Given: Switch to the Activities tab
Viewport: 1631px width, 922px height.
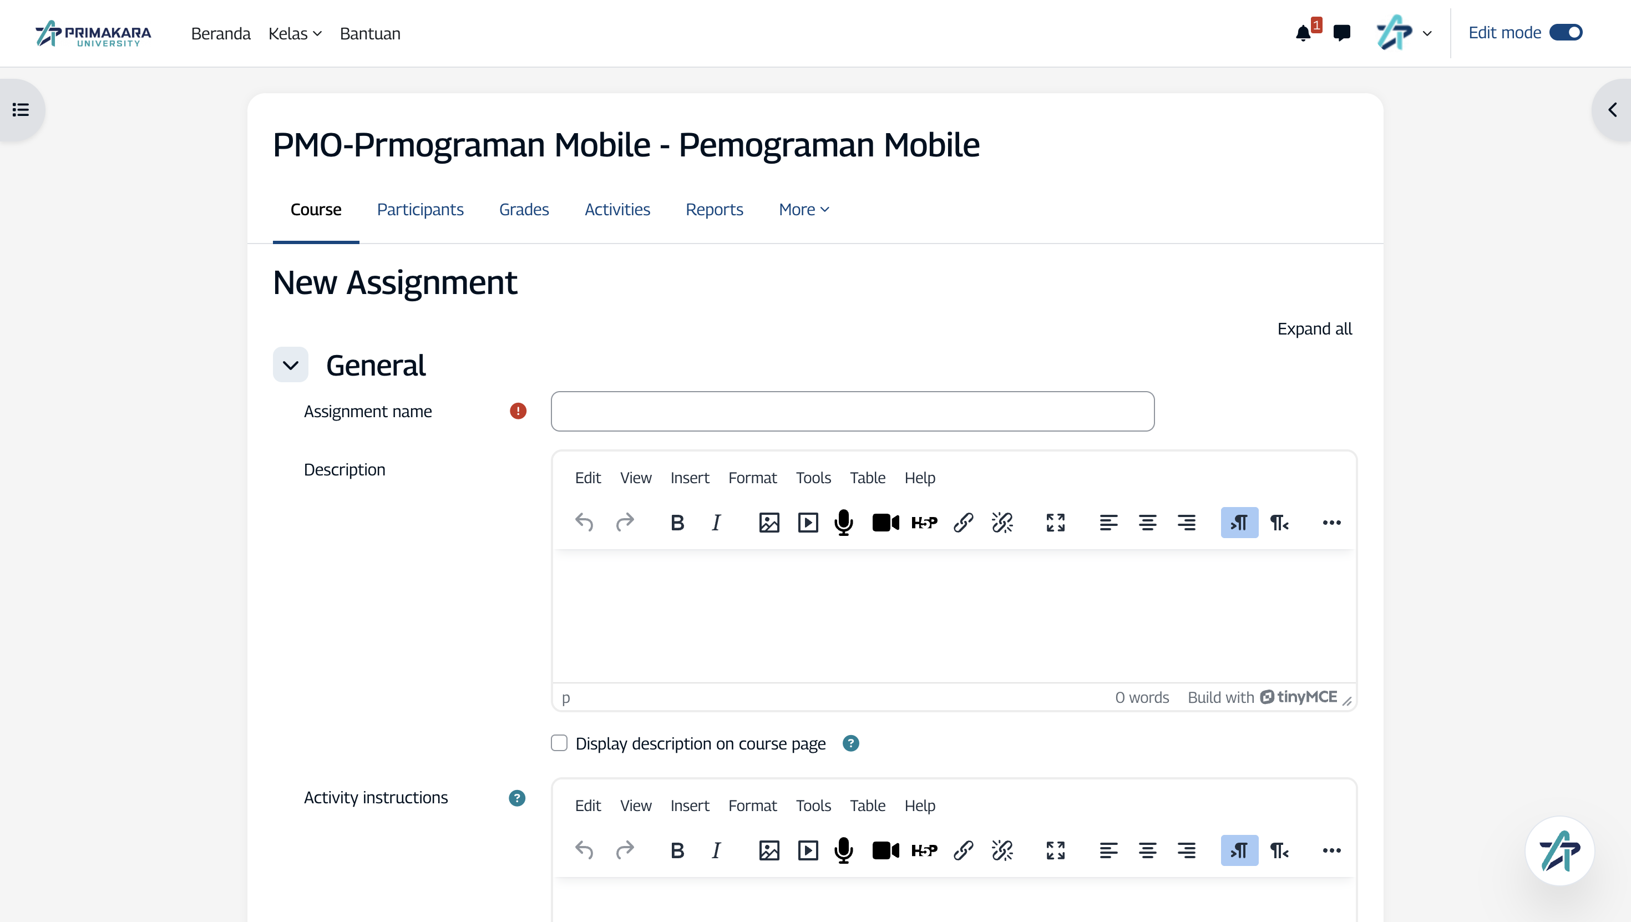Looking at the screenshot, I should pyautogui.click(x=617, y=210).
